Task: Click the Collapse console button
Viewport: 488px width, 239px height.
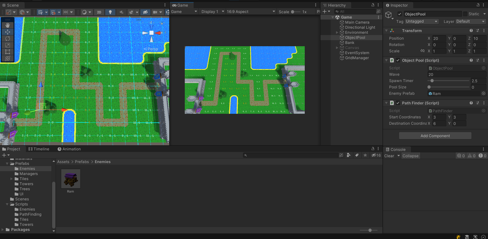Action: coord(410,156)
